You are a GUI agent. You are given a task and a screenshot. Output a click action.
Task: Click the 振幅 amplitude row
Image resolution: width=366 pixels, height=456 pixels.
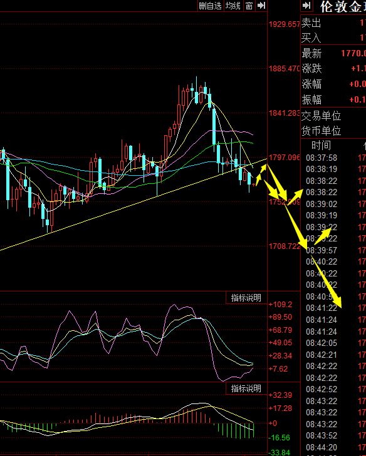tap(333, 99)
